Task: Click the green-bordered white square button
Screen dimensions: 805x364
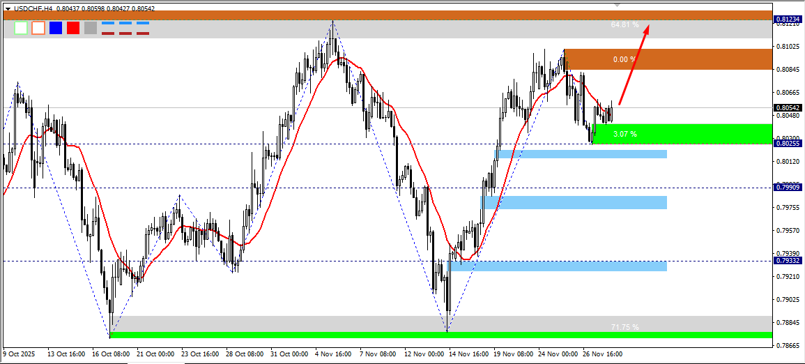Action: point(21,28)
